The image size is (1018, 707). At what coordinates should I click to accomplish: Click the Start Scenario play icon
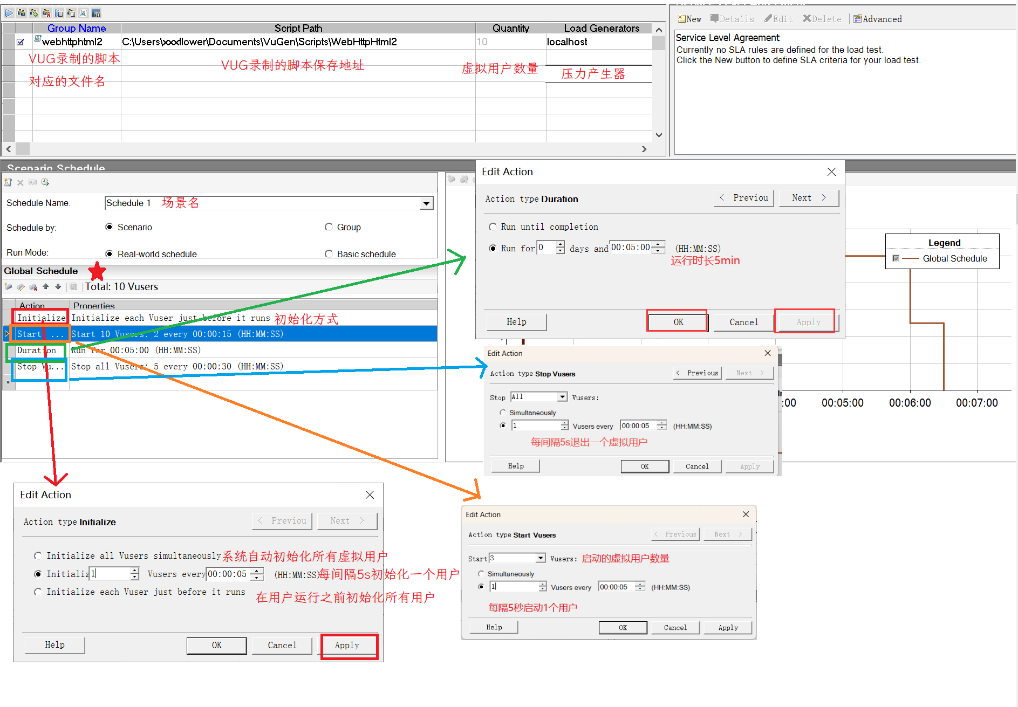point(9,13)
